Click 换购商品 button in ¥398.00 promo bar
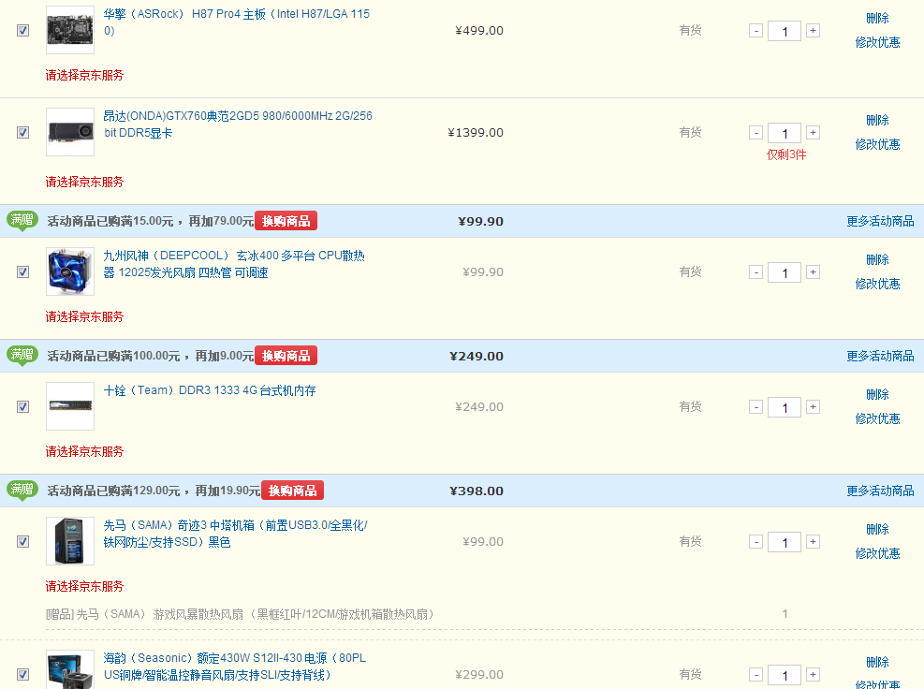 292,491
